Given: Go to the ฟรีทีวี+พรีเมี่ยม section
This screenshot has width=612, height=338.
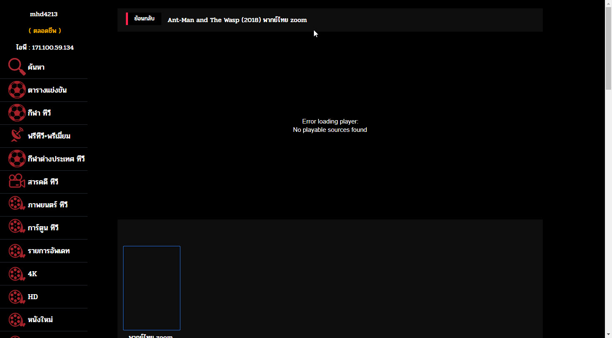Looking at the screenshot, I should (49, 136).
